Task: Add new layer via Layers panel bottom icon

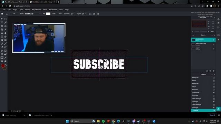Action: [207, 71]
